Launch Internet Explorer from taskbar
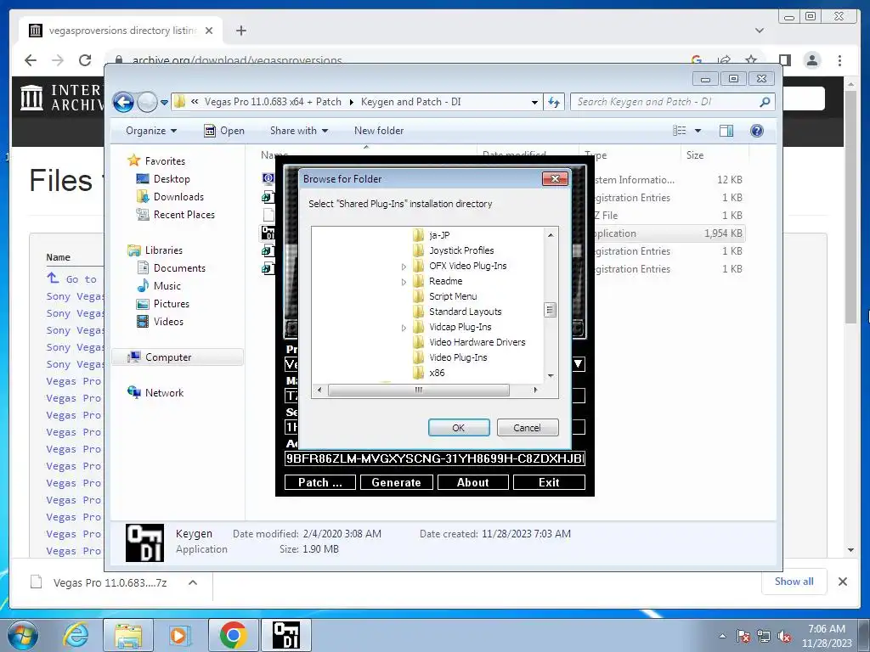The height and width of the screenshot is (652, 870). pyautogui.click(x=76, y=635)
